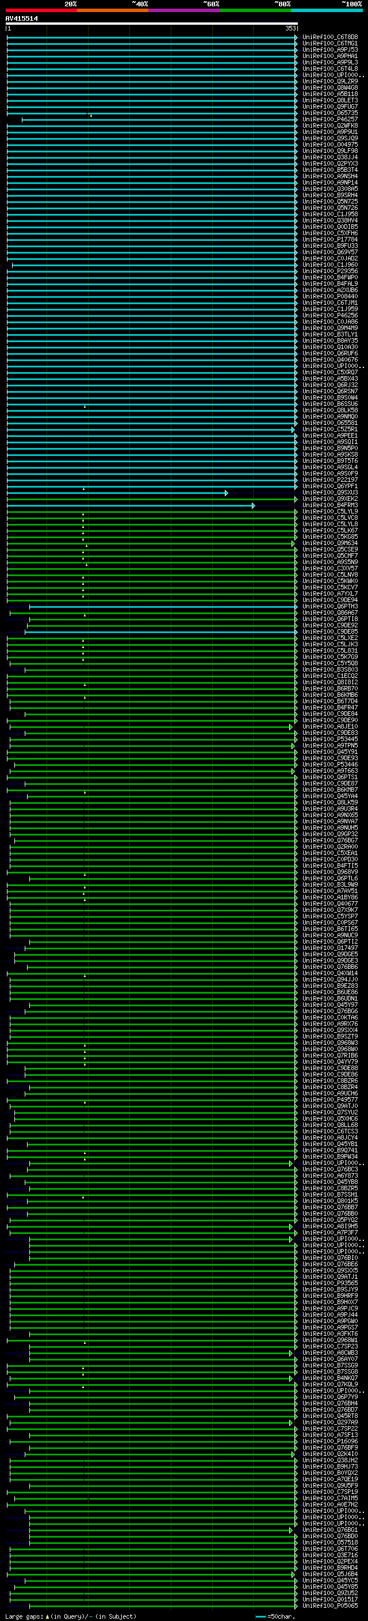Viewport: 368px width, 1621px height.
Task: Select the UniRef100_C1J960 label
Action: 330,265
